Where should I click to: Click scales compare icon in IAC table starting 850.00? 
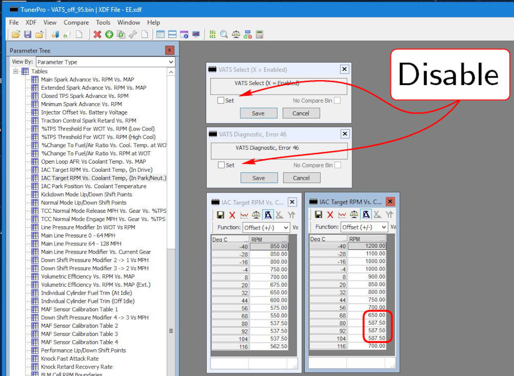[x=256, y=215]
